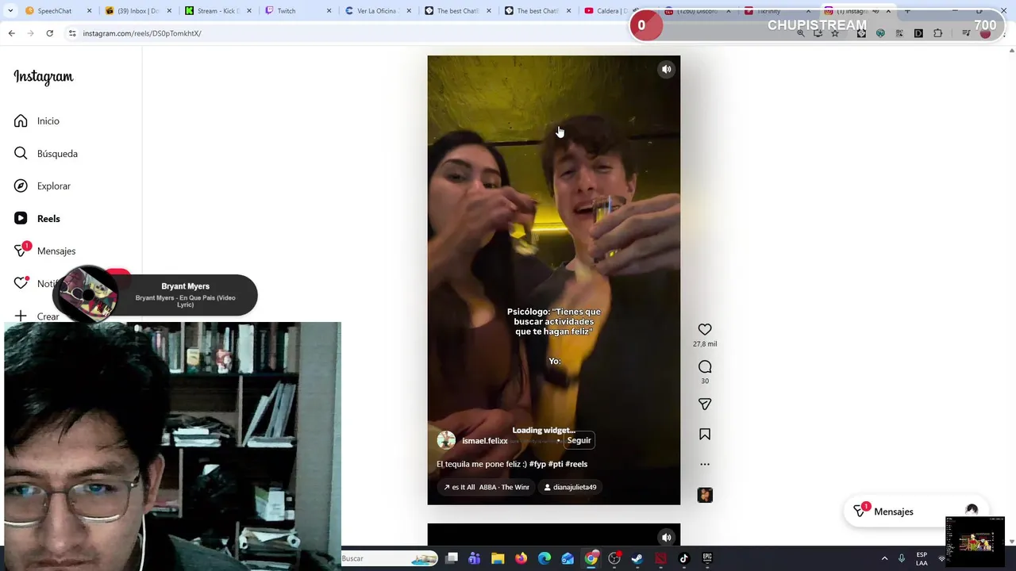Open ESP LAA language switcher

coord(922,558)
